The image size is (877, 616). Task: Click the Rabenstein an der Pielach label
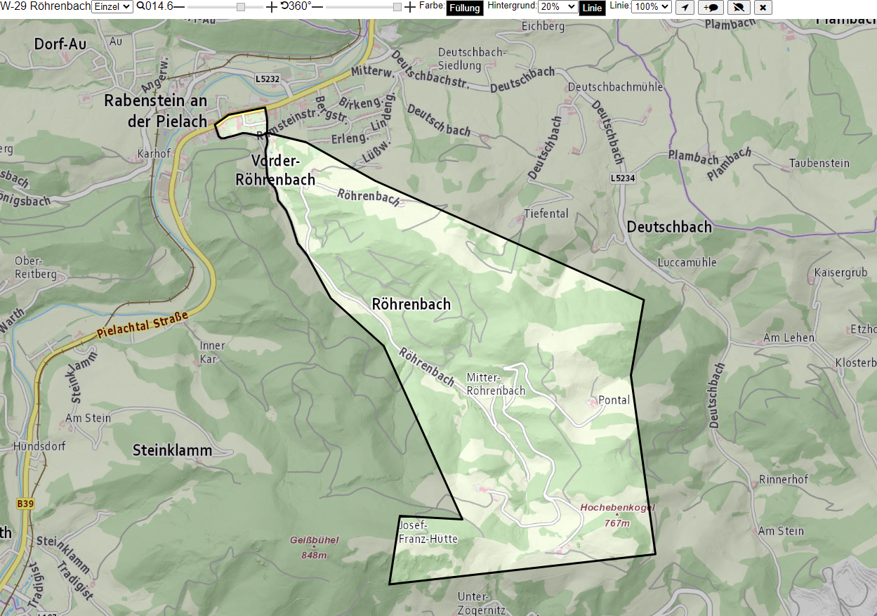click(155, 110)
